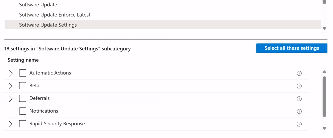Click settings list scroll-down arrow
Viewport: 333px width, 138px height.
click(324, 128)
